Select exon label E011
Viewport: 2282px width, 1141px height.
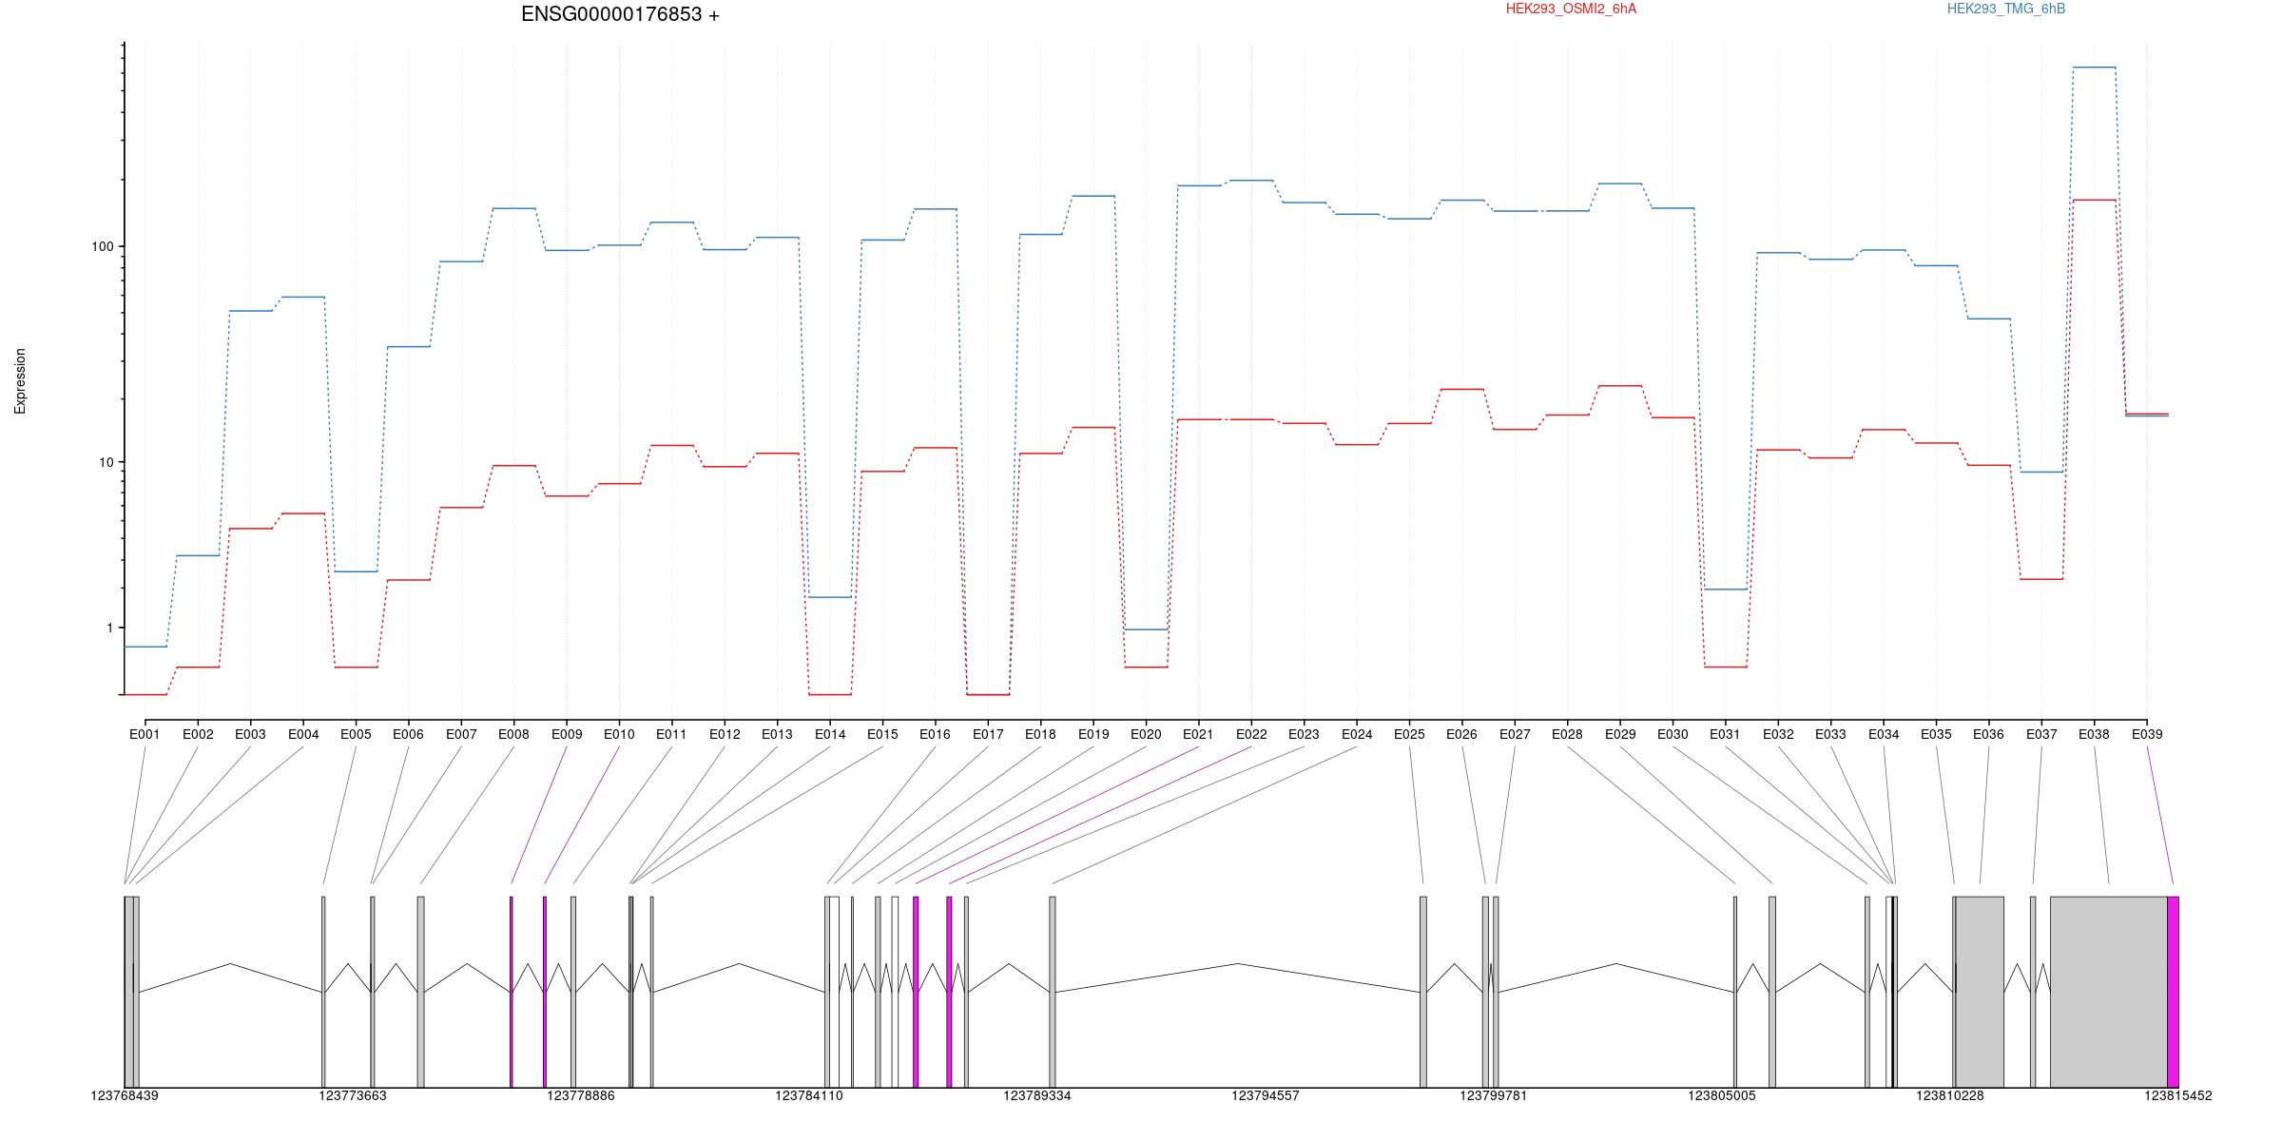[671, 734]
